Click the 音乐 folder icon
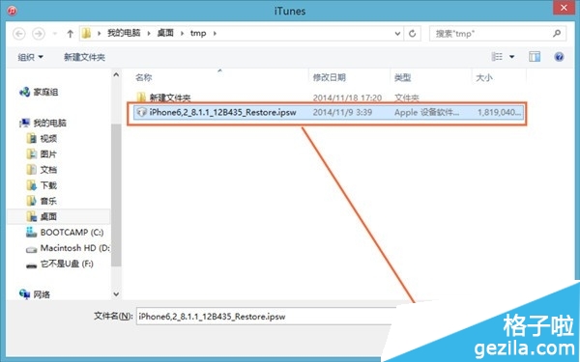This screenshot has height=362, width=580. (32, 201)
